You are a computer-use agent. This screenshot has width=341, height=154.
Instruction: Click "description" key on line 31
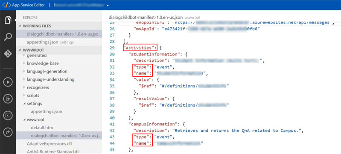click(x=151, y=60)
